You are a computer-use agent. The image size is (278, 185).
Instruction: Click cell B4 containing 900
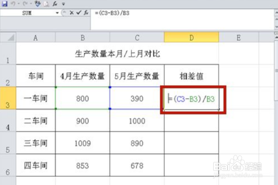click(83, 120)
